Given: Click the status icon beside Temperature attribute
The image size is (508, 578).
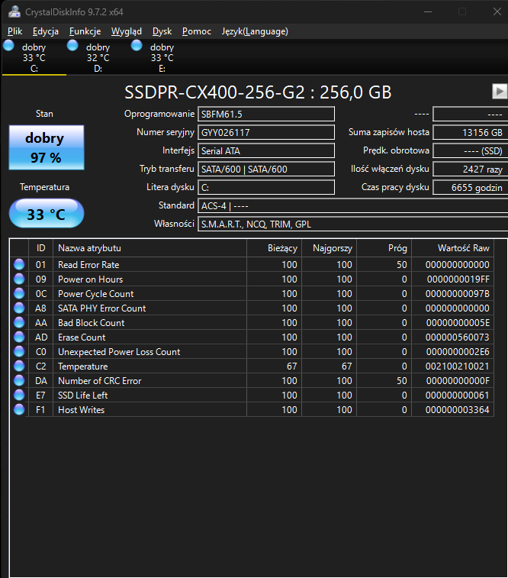Looking at the screenshot, I should (x=19, y=366).
